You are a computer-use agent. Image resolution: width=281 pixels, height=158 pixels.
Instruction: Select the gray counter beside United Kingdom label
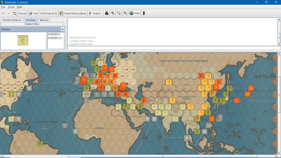tap(83, 70)
